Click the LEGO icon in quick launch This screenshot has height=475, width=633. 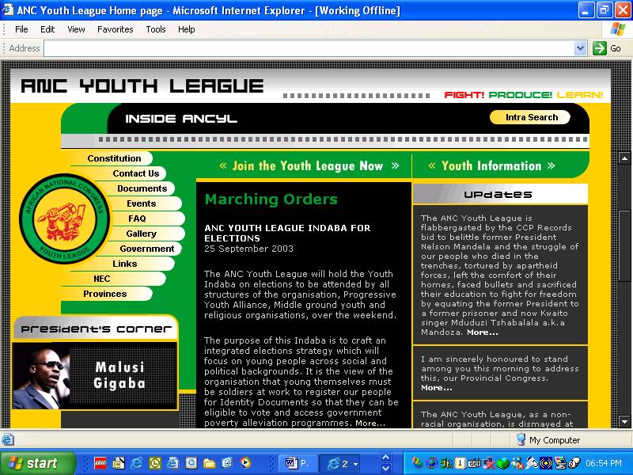100,463
